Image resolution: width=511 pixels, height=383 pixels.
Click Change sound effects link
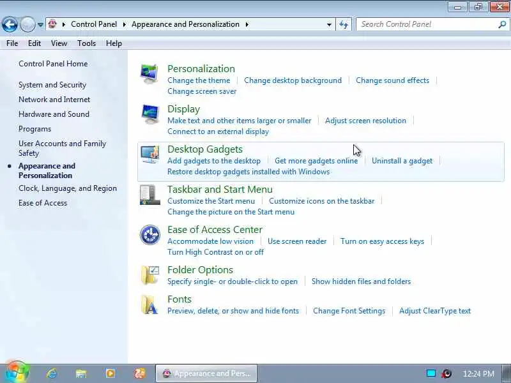392,80
